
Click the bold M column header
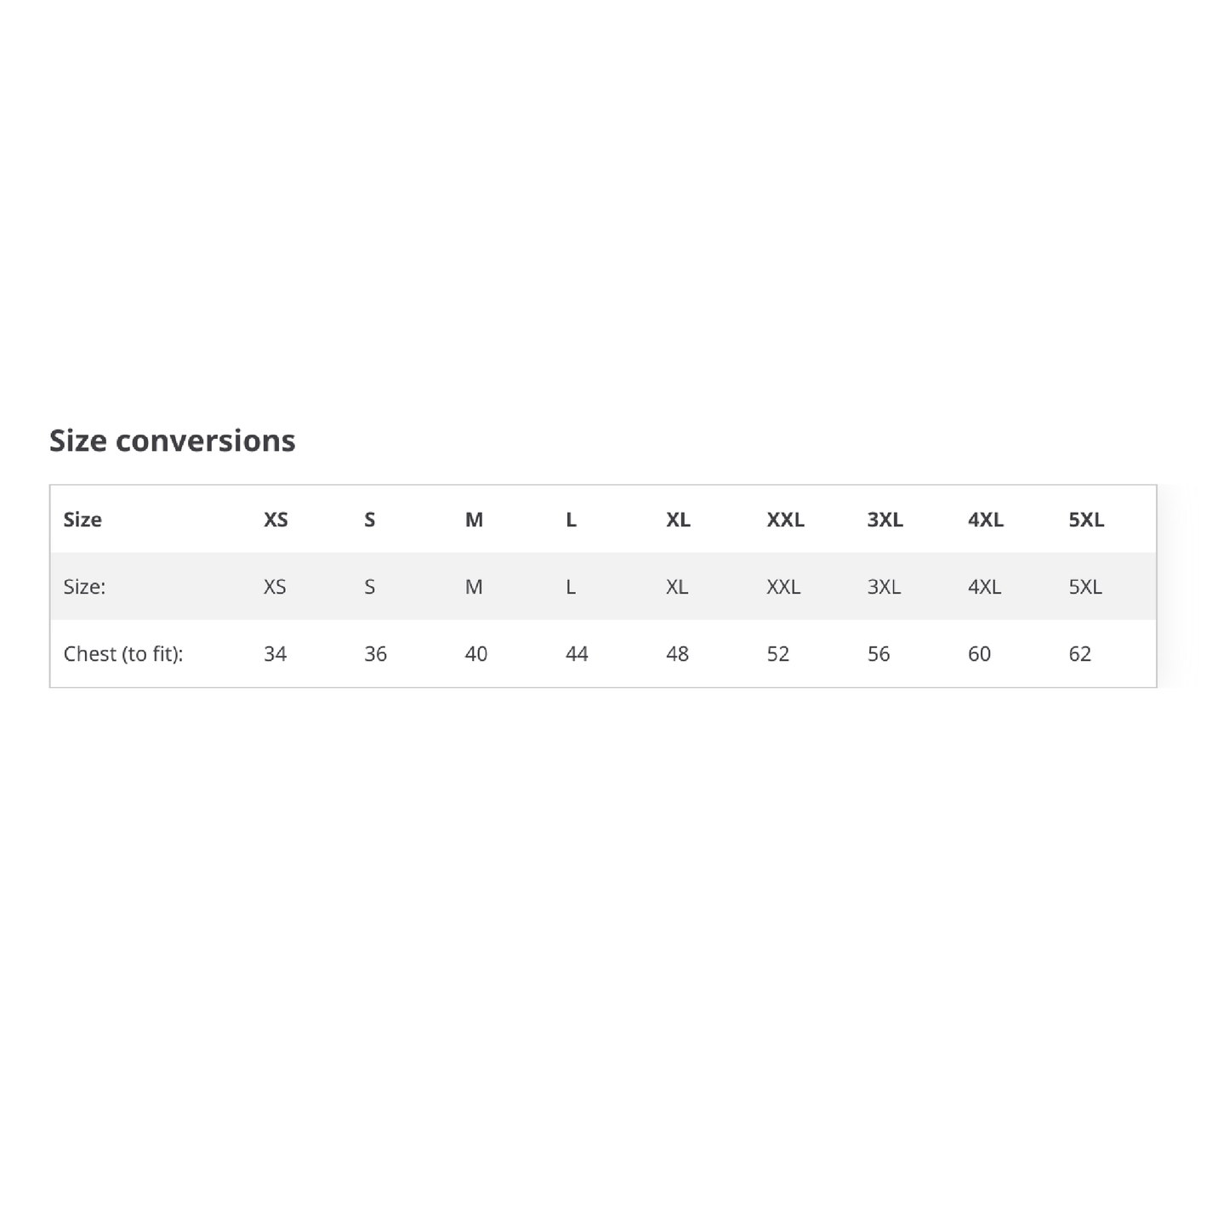pos(474,520)
